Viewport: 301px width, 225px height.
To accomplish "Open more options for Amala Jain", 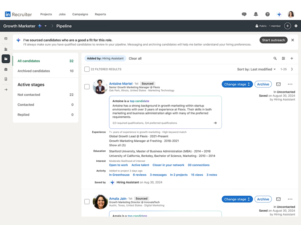I will click(290, 199).
